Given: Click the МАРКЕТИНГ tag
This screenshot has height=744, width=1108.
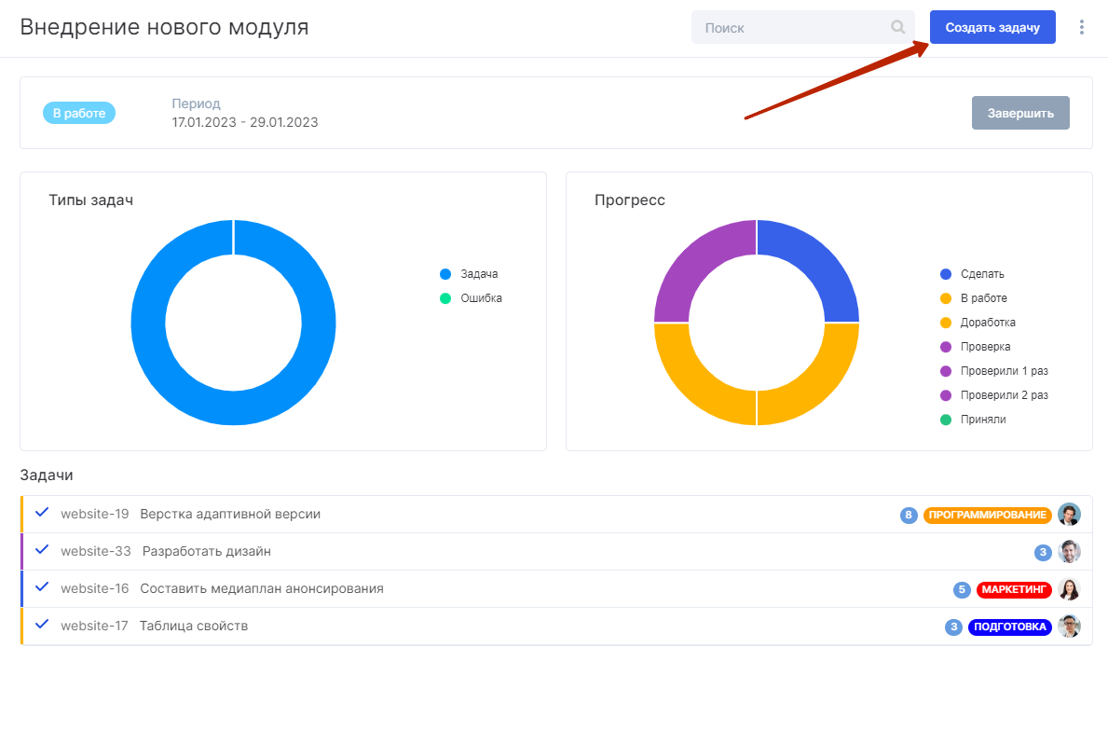Looking at the screenshot, I should tap(1014, 589).
